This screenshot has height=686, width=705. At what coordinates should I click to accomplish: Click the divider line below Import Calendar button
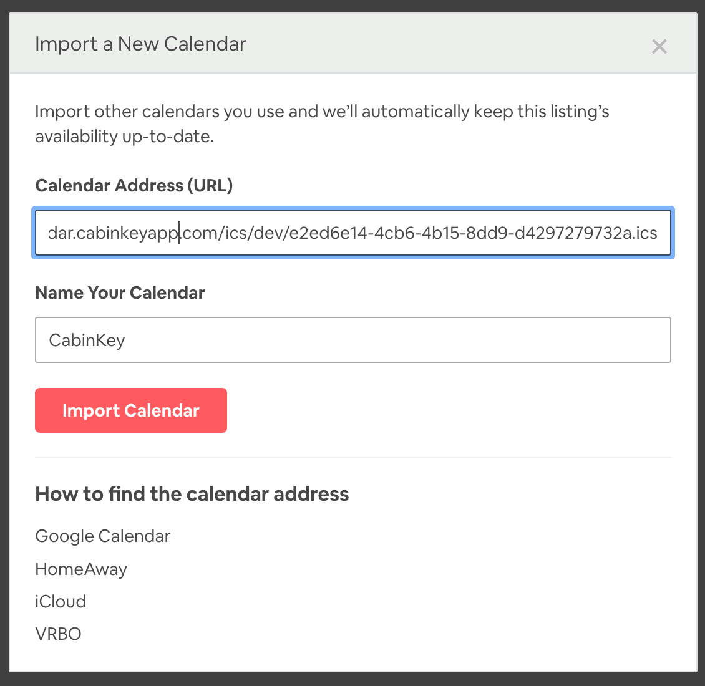point(353,457)
